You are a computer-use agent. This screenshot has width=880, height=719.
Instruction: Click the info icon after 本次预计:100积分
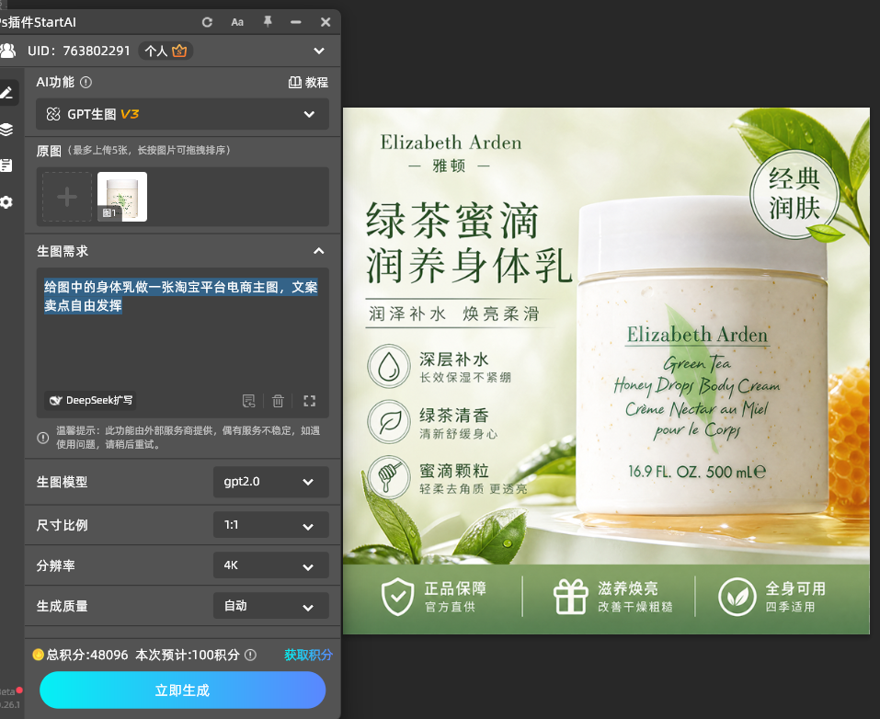[x=251, y=655]
